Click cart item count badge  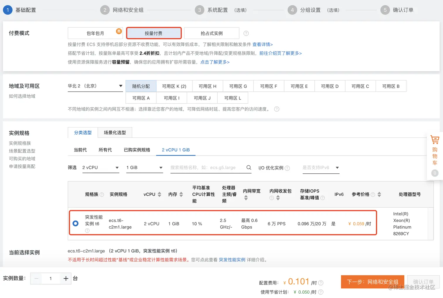point(435,173)
